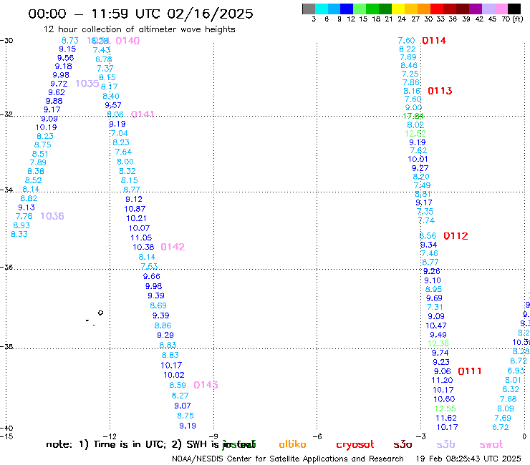The width and height of the screenshot is (530, 465).
Task: Pick the bright red 33 ft legend swatch
Action: (x=436, y=9)
